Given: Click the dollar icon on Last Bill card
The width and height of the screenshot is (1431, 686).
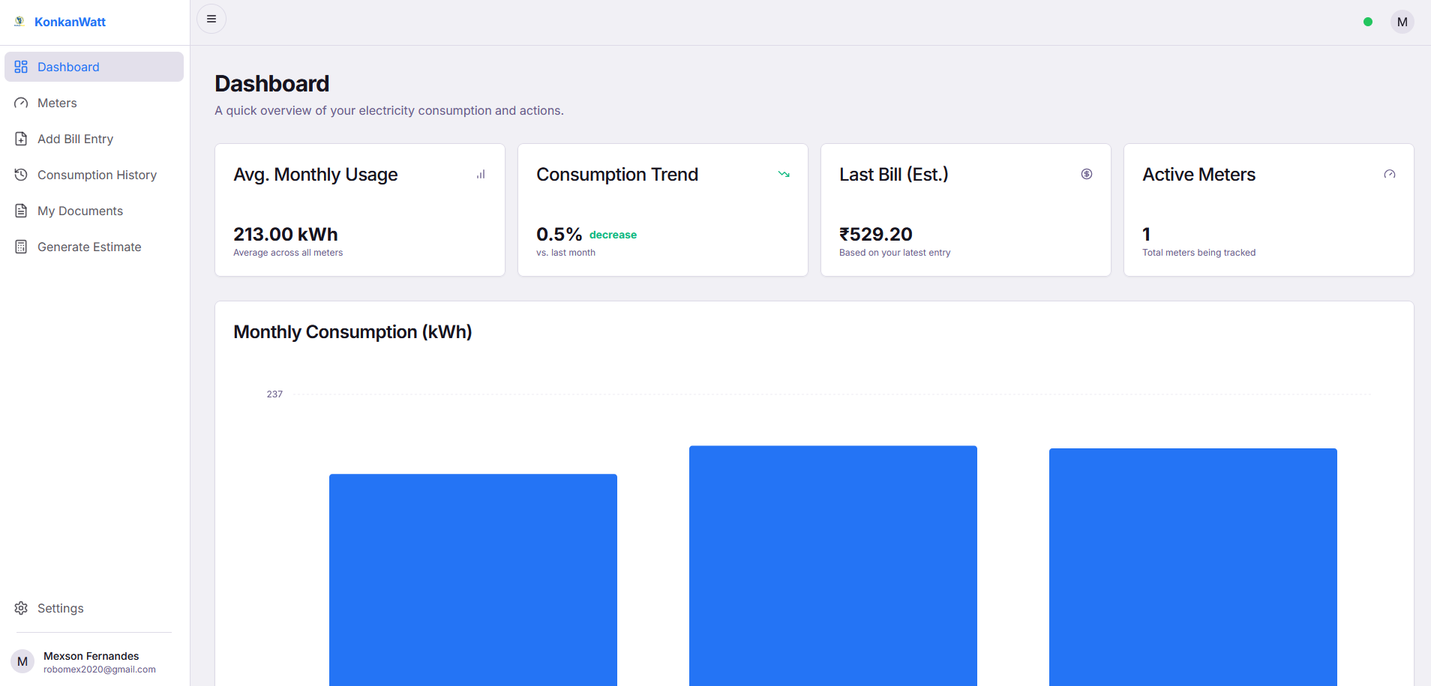Looking at the screenshot, I should point(1087,174).
